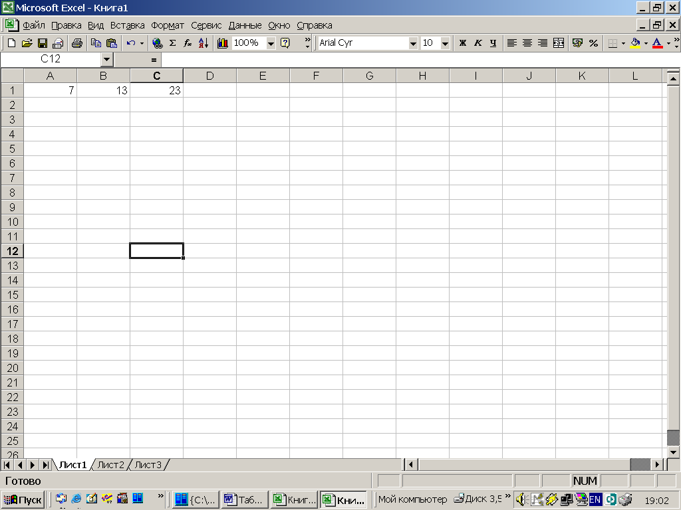
Task: Click the Name Box showing C12
Action: tap(51, 59)
